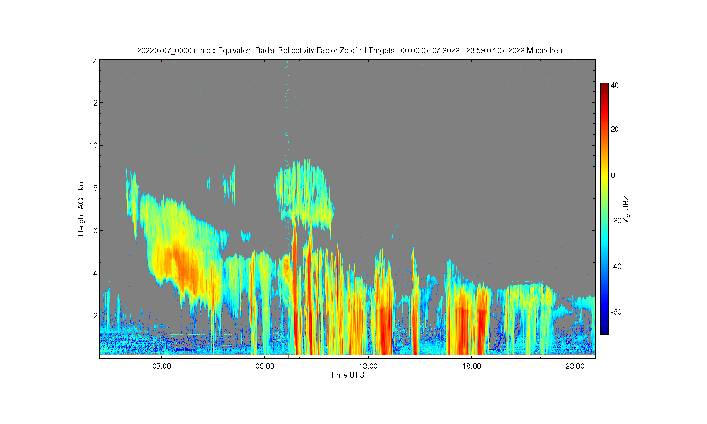This screenshot has height=424, width=707.
Task: Click the height tick label 6
Action: coord(95,230)
